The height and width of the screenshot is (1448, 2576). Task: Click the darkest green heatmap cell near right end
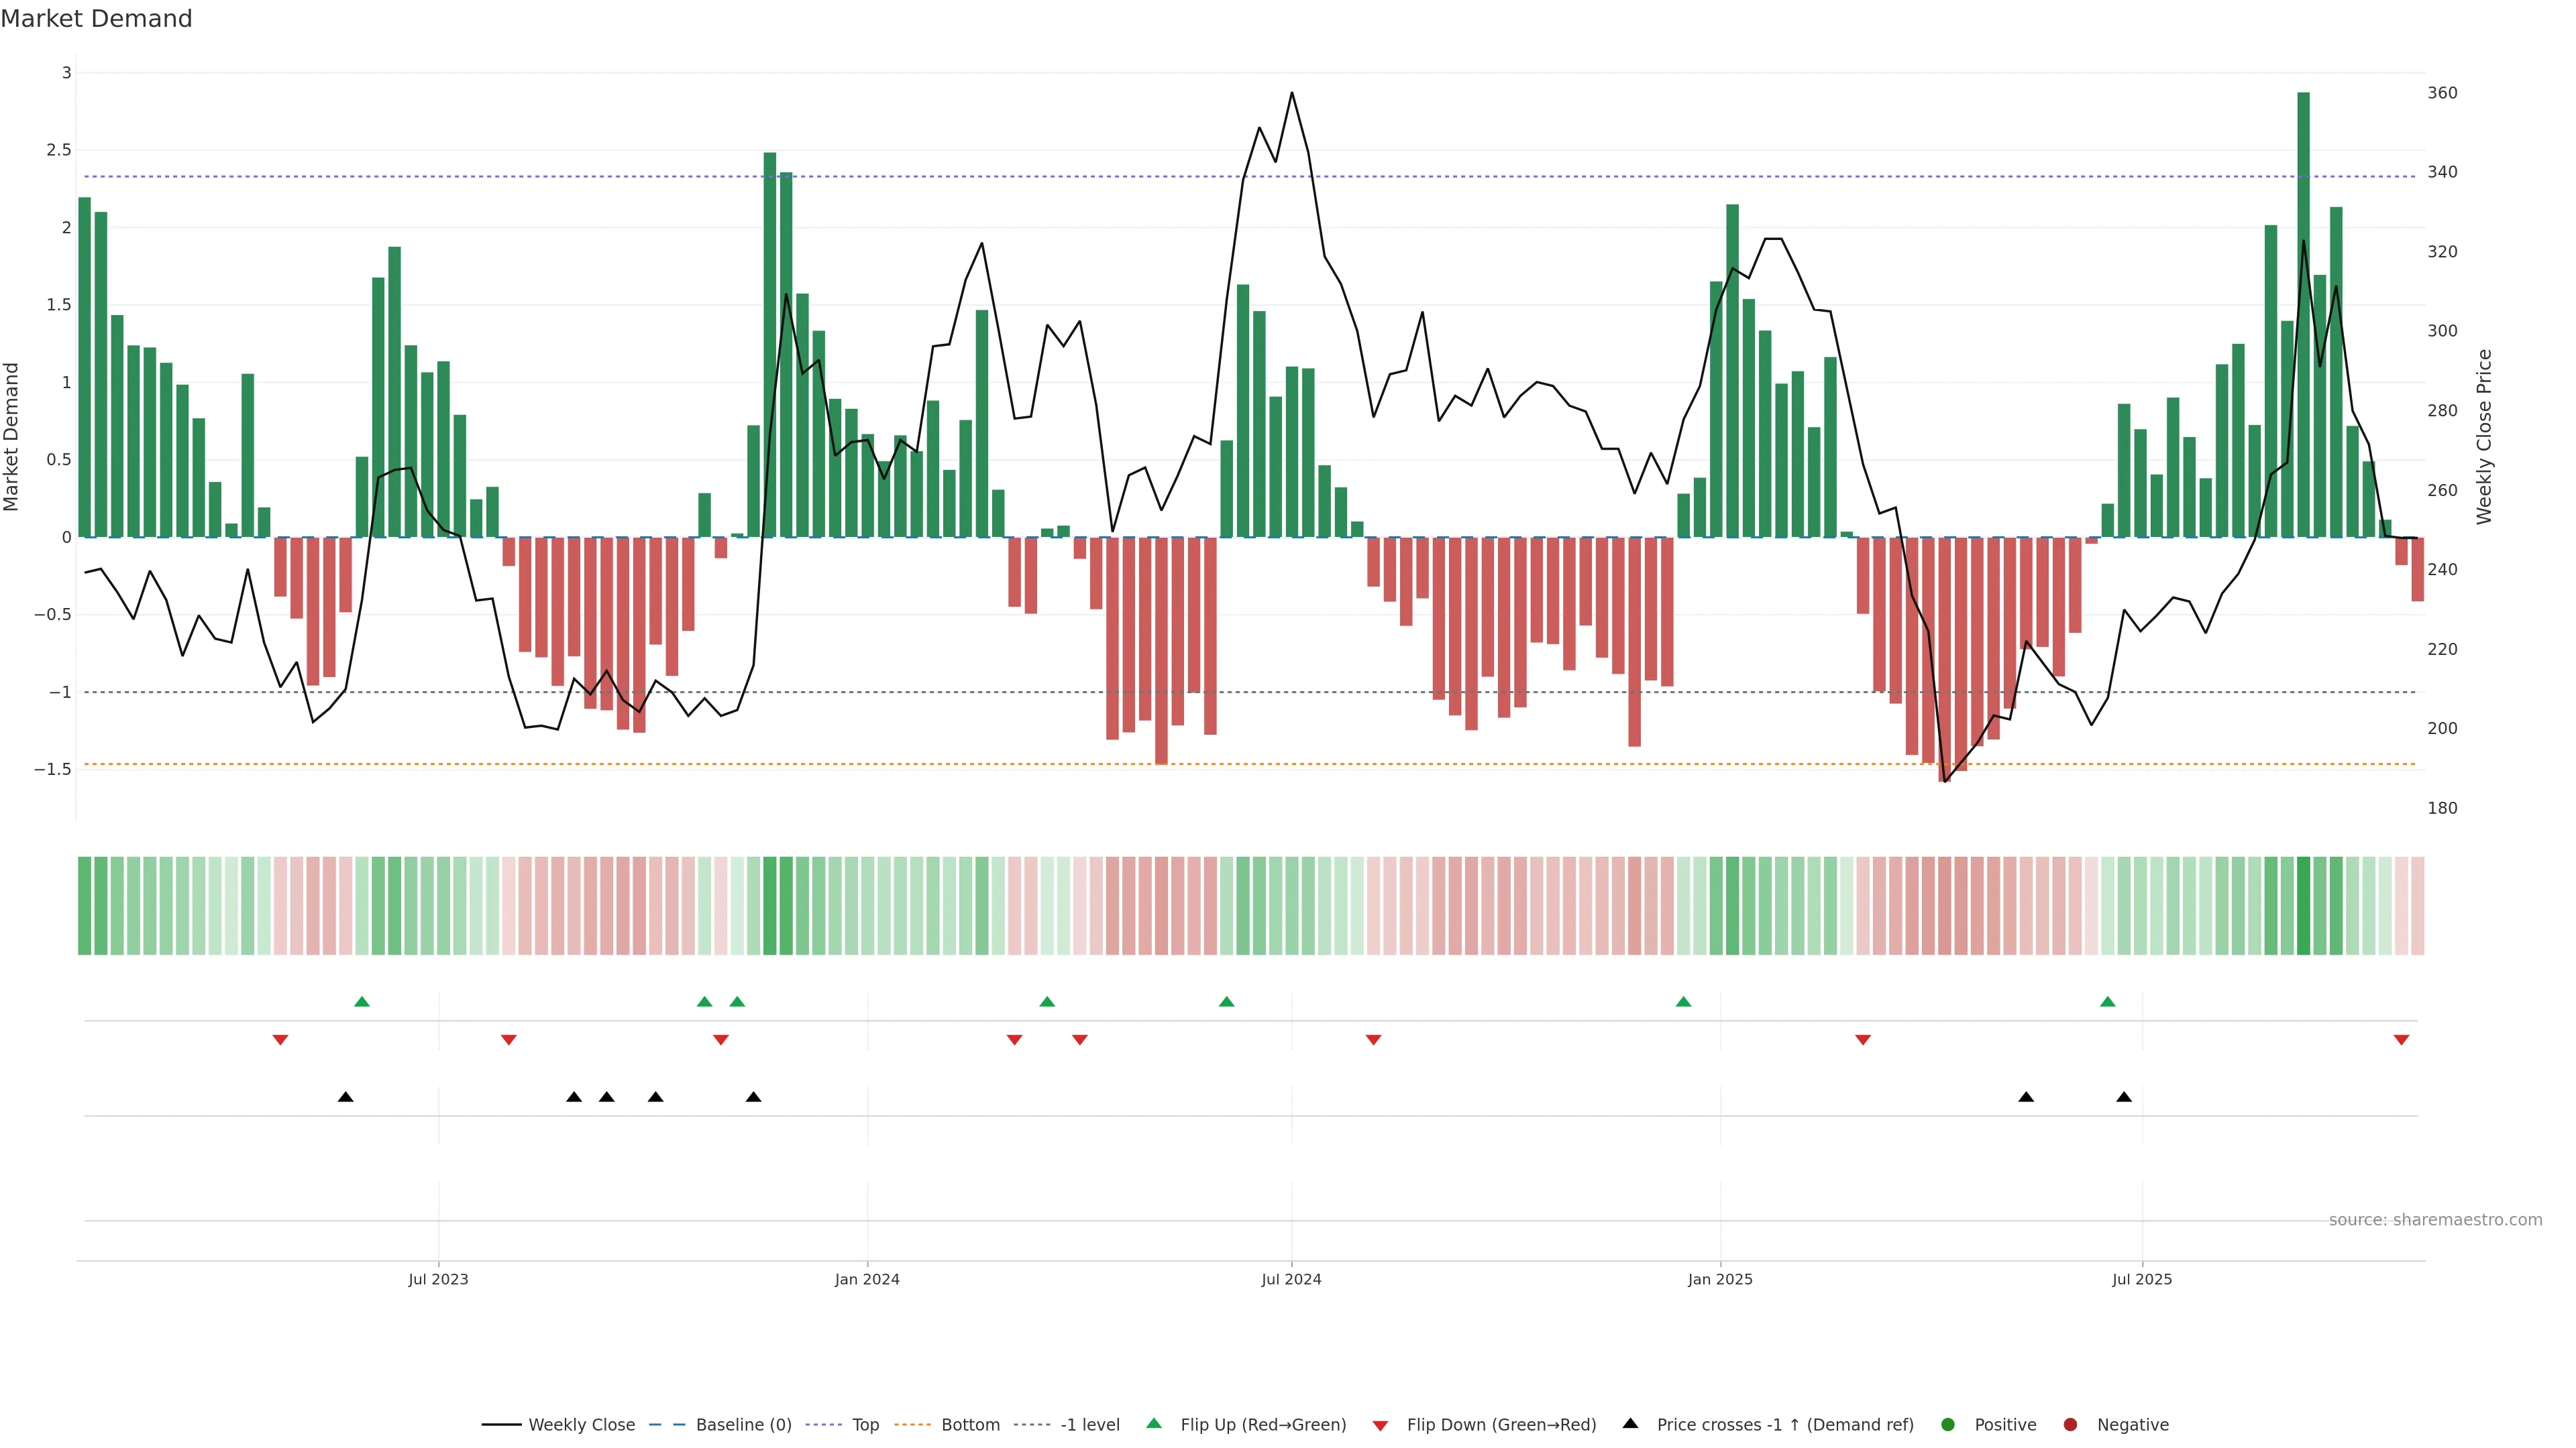click(2303, 906)
